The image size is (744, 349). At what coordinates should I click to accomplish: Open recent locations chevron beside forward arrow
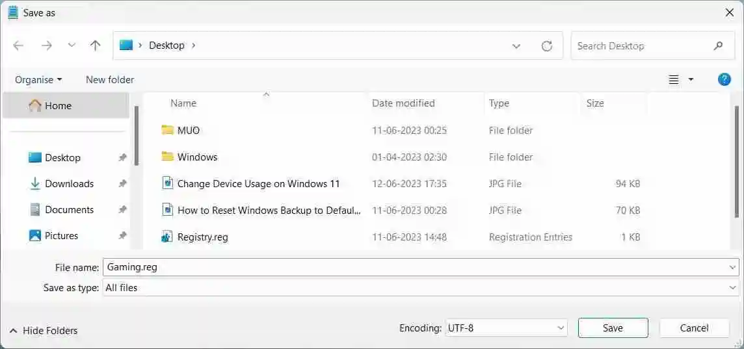point(72,45)
